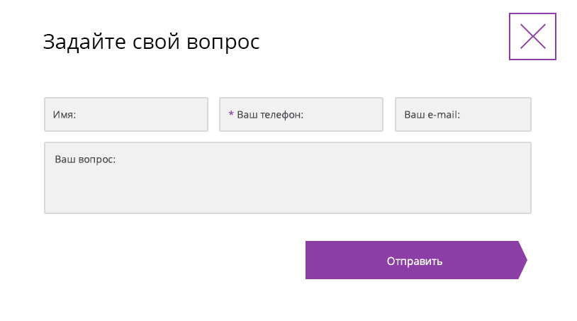This screenshot has height=321, width=577.
Task: Focus the "Имя" name input field
Action: pyautogui.click(x=126, y=114)
